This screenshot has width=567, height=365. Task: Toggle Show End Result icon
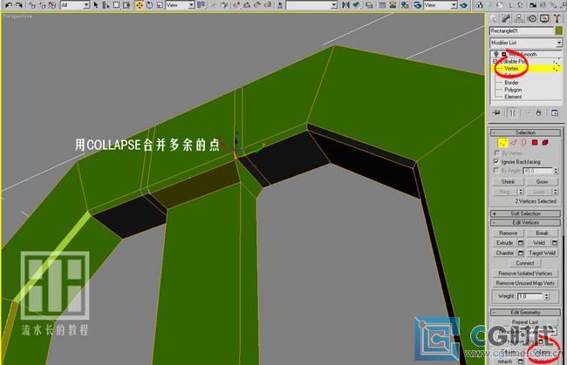point(512,113)
